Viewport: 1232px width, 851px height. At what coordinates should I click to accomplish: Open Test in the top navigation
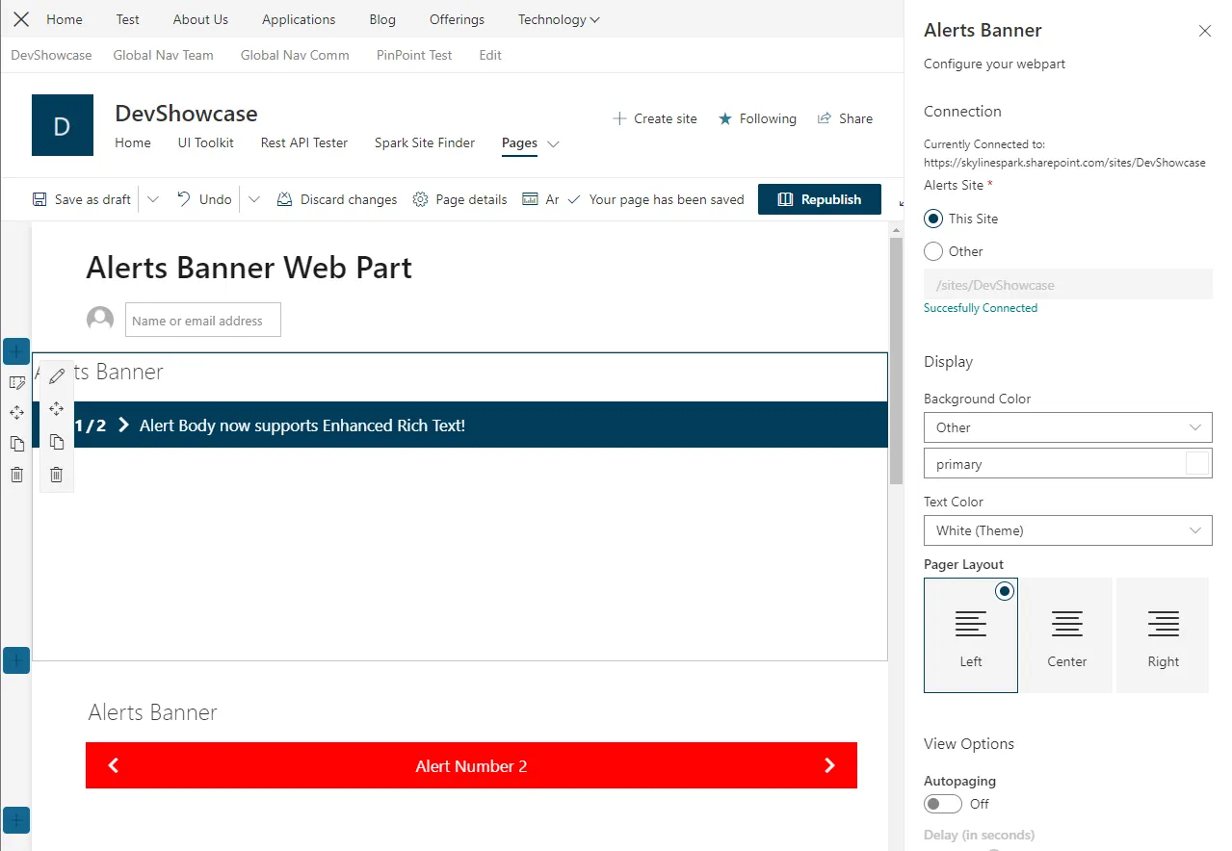pos(127,19)
